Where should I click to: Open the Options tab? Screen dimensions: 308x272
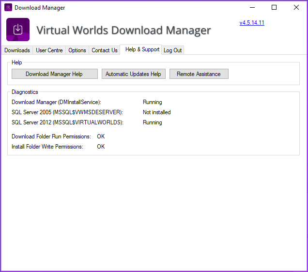tap(77, 50)
